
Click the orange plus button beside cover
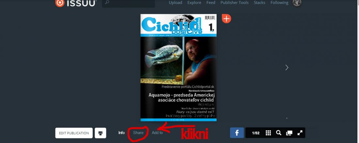pos(226,19)
